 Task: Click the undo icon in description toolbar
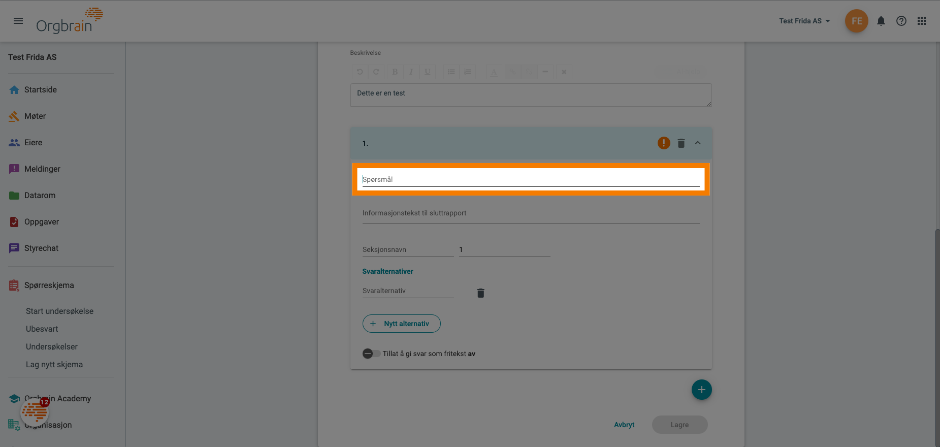pos(360,72)
